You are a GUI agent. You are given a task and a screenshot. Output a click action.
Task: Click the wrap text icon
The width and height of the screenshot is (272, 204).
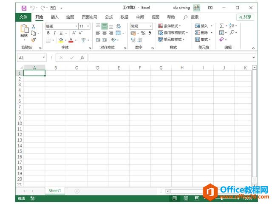pyautogui.click(x=119, y=26)
